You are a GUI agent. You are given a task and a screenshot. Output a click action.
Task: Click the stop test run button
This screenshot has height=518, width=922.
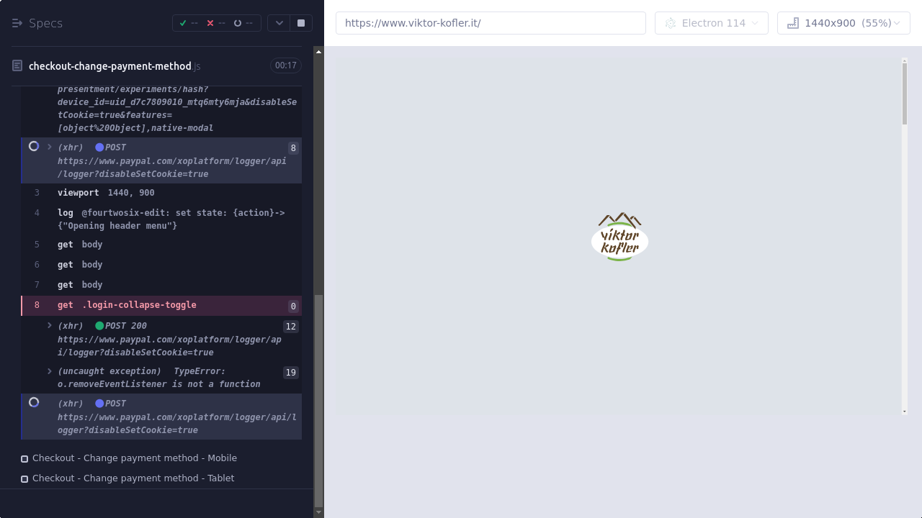click(301, 23)
